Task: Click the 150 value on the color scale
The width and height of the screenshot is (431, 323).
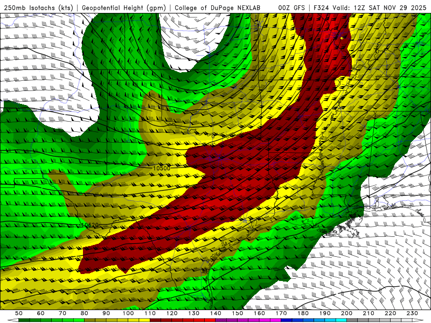Action: 238,313
